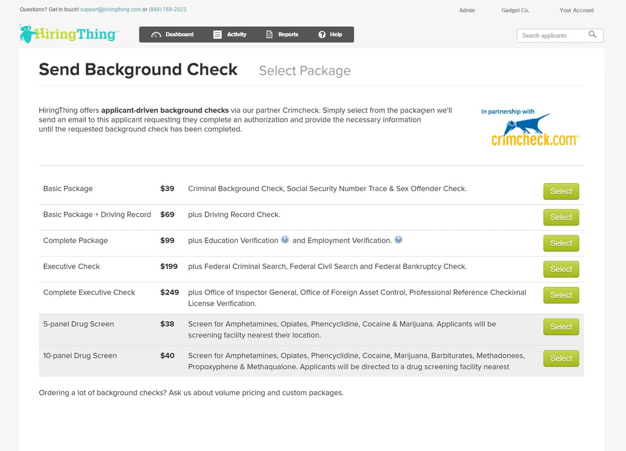The height and width of the screenshot is (451, 626).
Task: Click the Reports document icon
Action: (269, 35)
